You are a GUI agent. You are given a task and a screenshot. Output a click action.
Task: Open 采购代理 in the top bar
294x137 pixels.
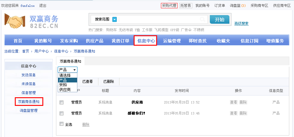click(x=169, y=6)
